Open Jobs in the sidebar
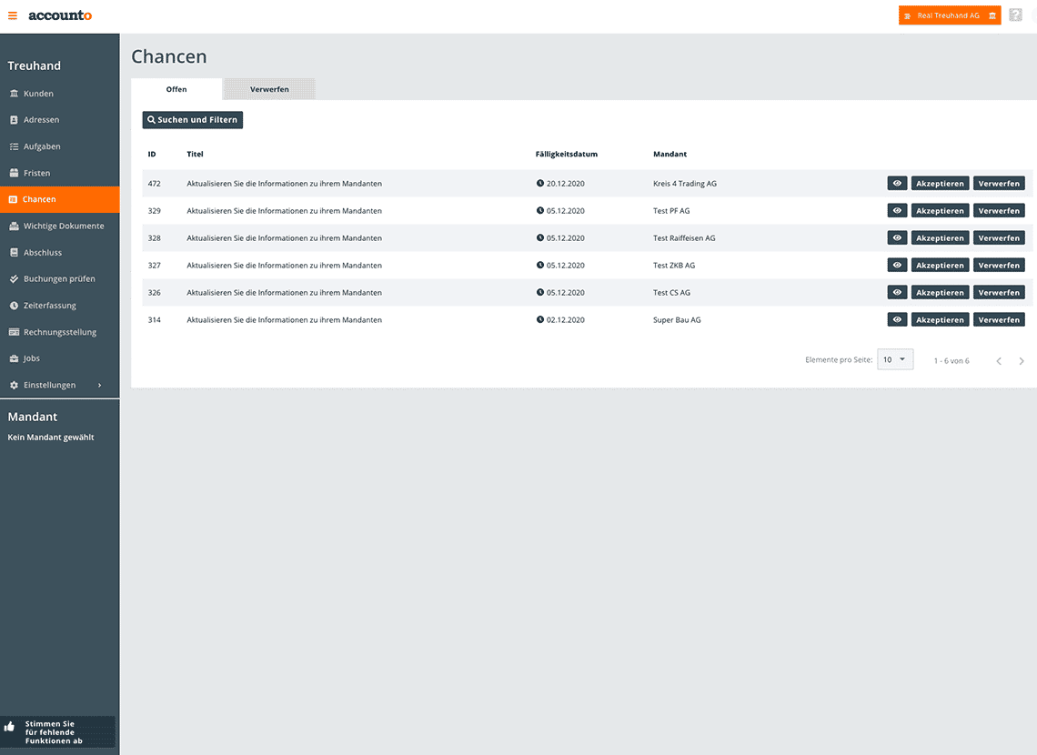 [x=31, y=358]
